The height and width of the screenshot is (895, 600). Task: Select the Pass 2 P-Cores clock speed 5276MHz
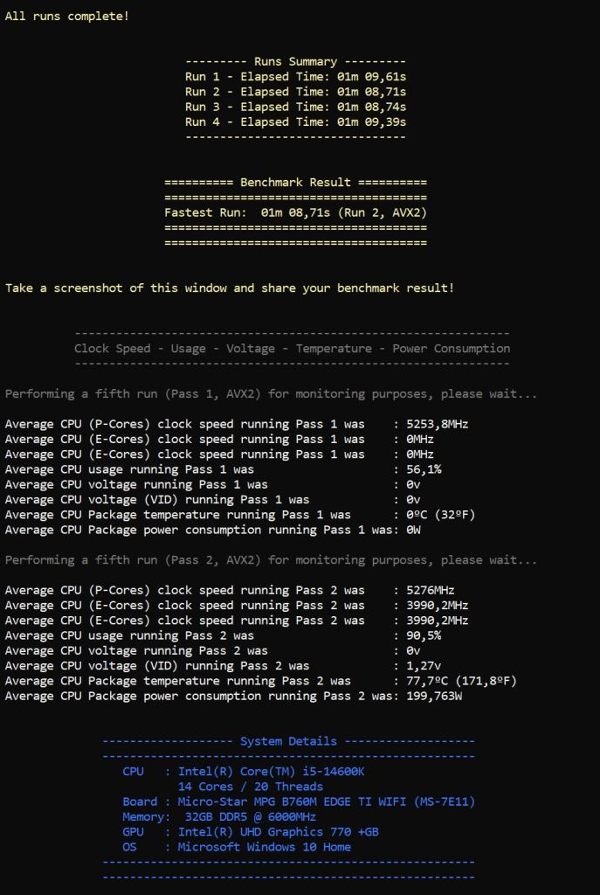point(431,590)
